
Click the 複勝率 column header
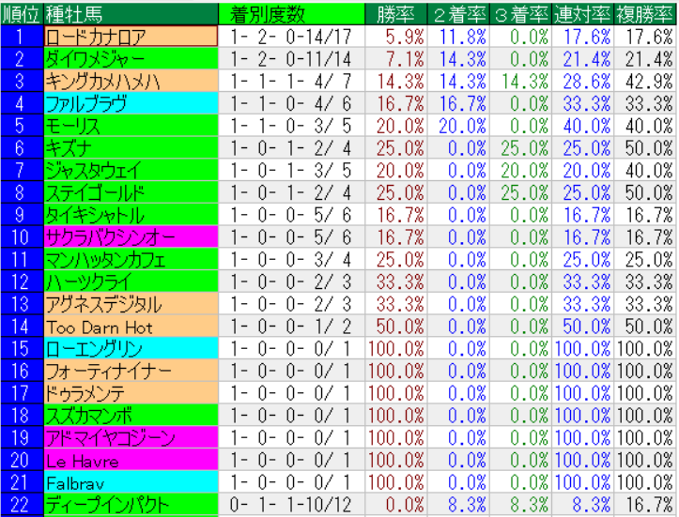tap(646, 13)
